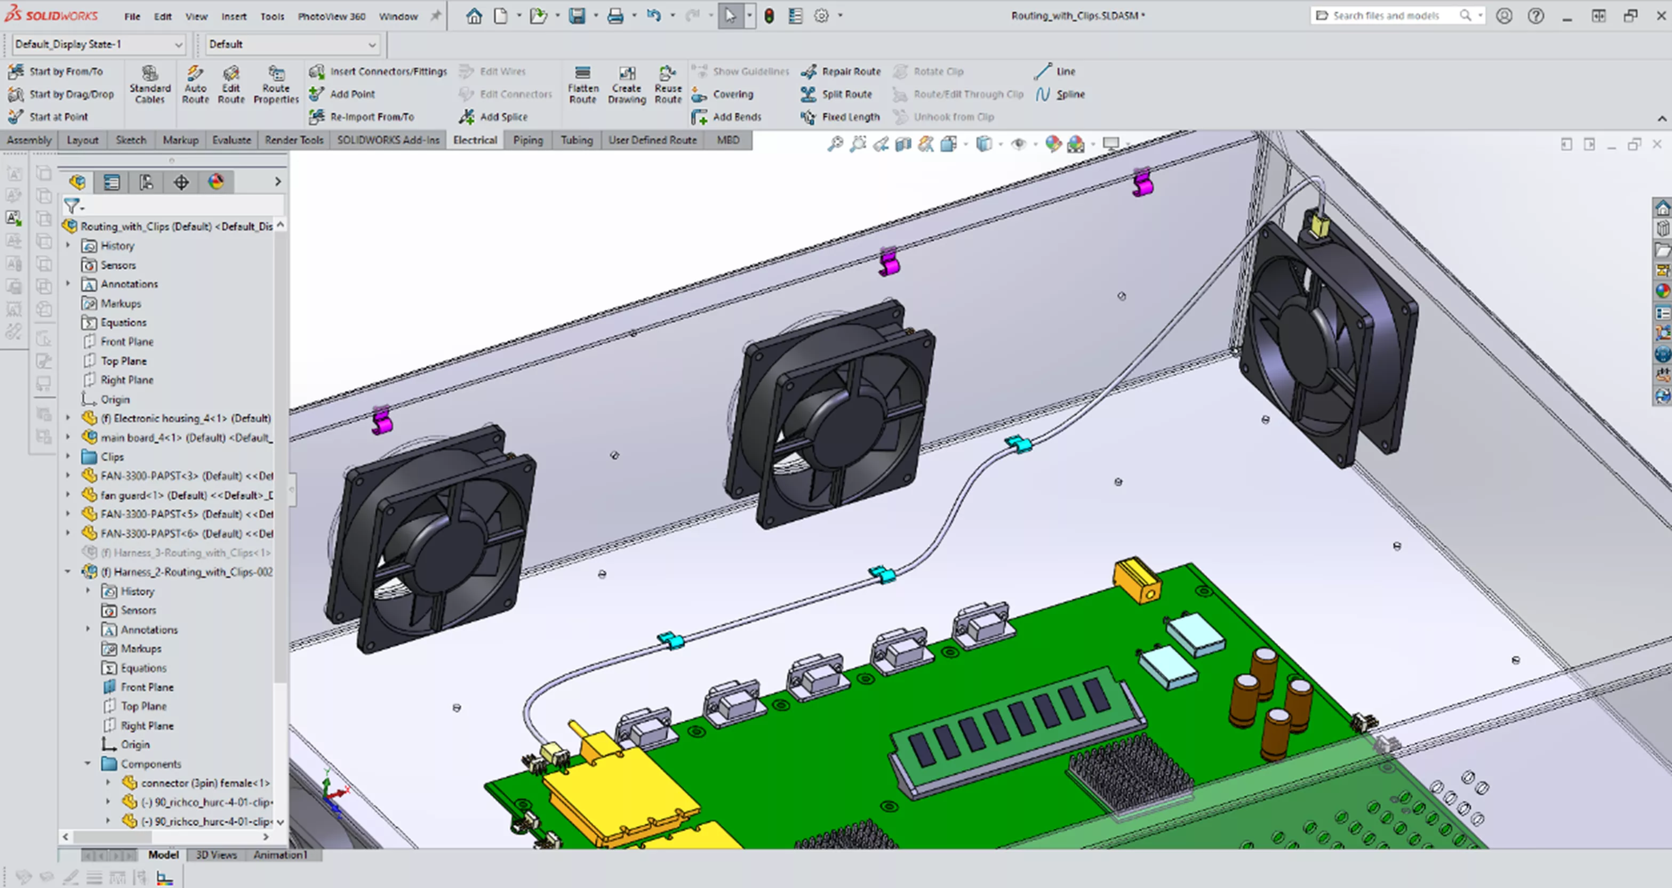
Task: Select the Spline sketch tool
Action: point(1060,94)
